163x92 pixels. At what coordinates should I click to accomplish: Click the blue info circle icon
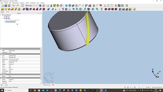coord(66,6)
